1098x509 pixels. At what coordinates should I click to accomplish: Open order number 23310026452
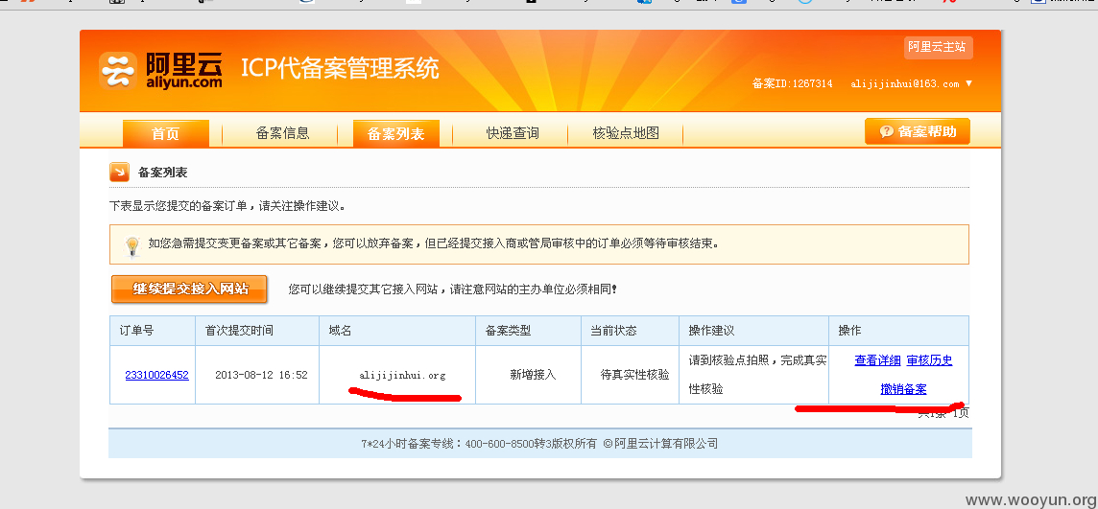pyautogui.click(x=156, y=375)
